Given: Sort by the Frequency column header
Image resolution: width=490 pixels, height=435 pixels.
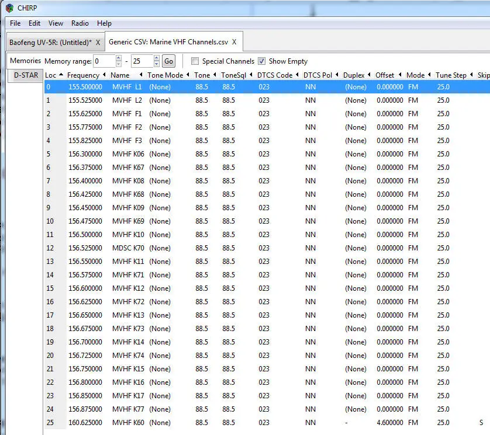Looking at the screenshot, I should (x=87, y=75).
